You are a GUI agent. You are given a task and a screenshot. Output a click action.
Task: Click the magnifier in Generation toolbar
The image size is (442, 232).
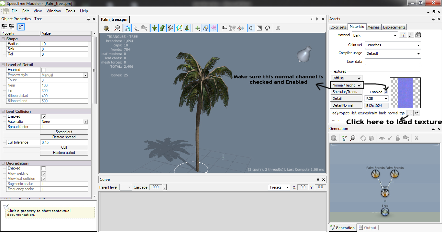[353, 138]
